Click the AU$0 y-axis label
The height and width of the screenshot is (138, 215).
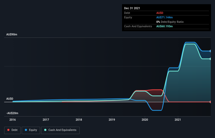tap(10, 99)
